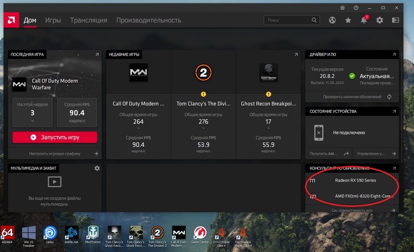Viewport: 414px width, 252px height.
Task: Switch to the Трансляция tab
Action: click(x=88, y=20)
